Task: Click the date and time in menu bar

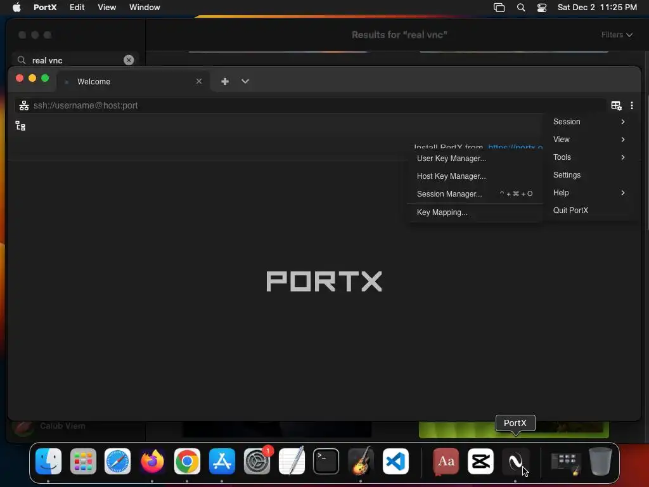Action: 597,8
